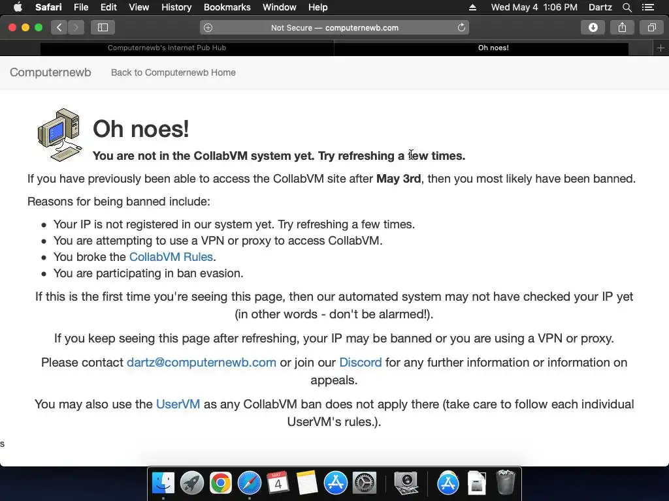Open the View menu

tap(139, 7)
